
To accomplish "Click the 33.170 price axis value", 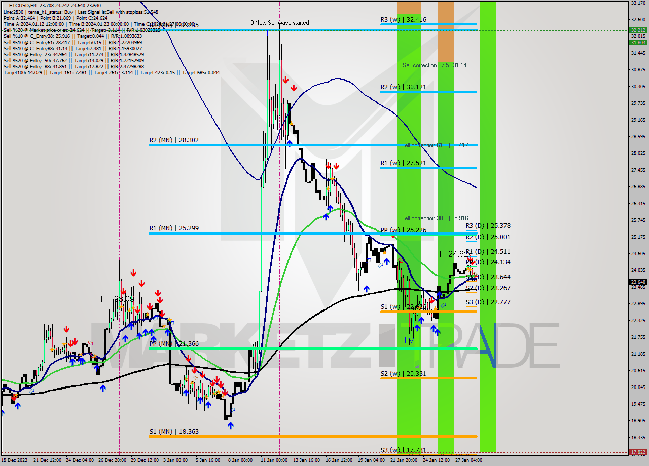I will point(637,3).
